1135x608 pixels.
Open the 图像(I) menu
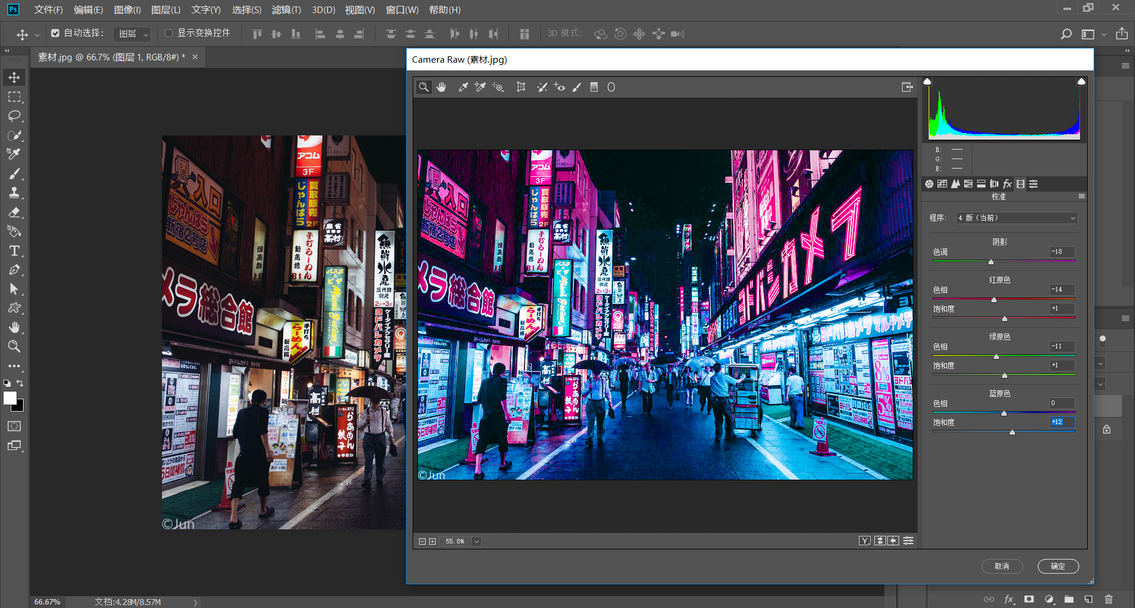tap(127, 9)
